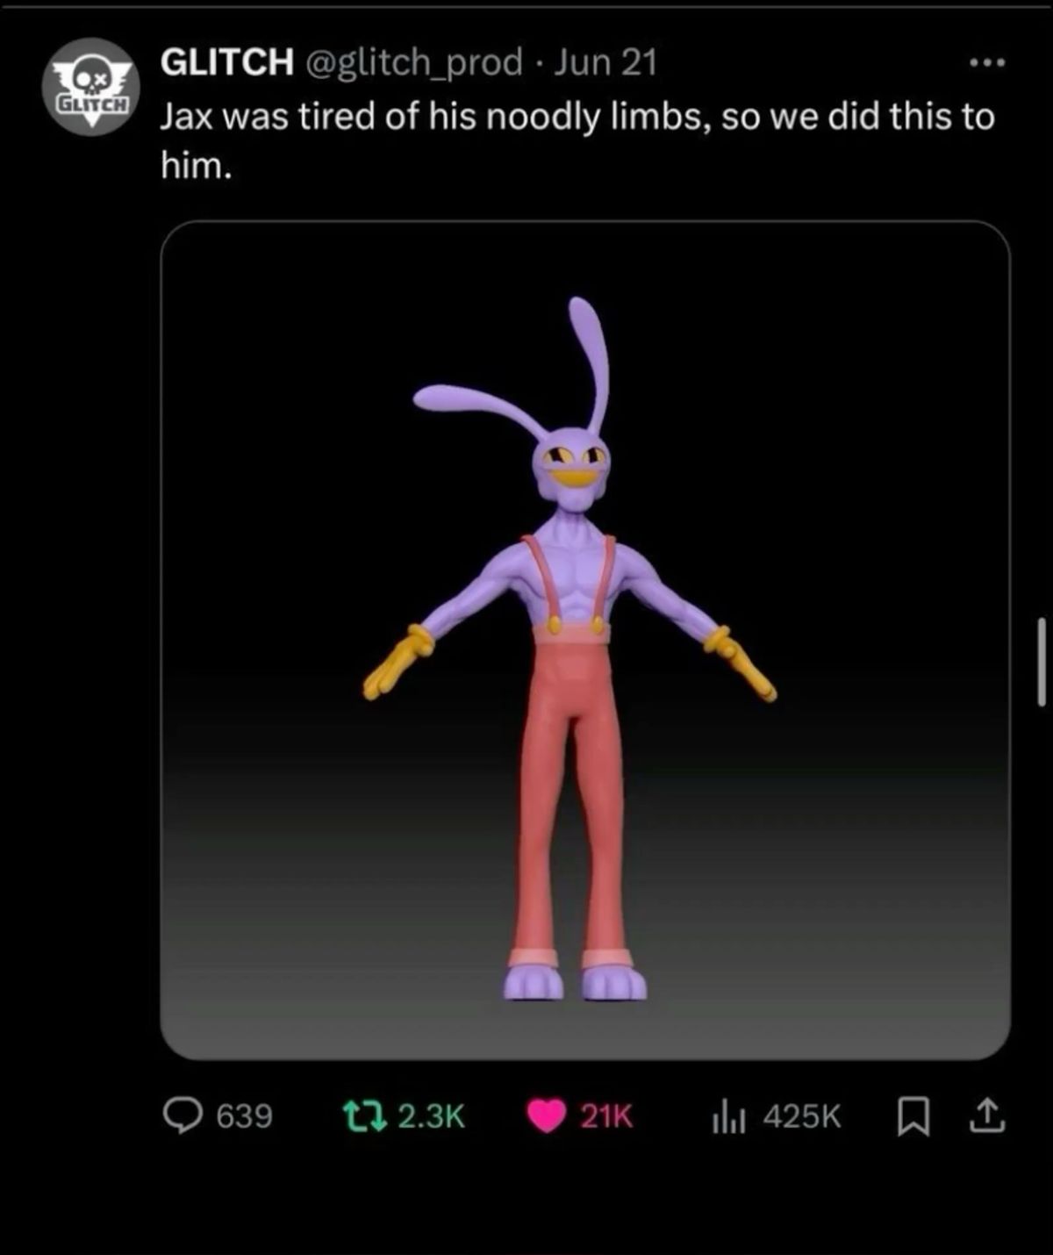1053x1255 pixels.
Task: Visit the GLITCH display name profile
Action: (227, 61)
